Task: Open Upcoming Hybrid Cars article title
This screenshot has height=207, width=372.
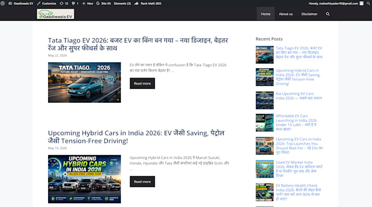Action: pyautogui.click(x=136, y=137)
